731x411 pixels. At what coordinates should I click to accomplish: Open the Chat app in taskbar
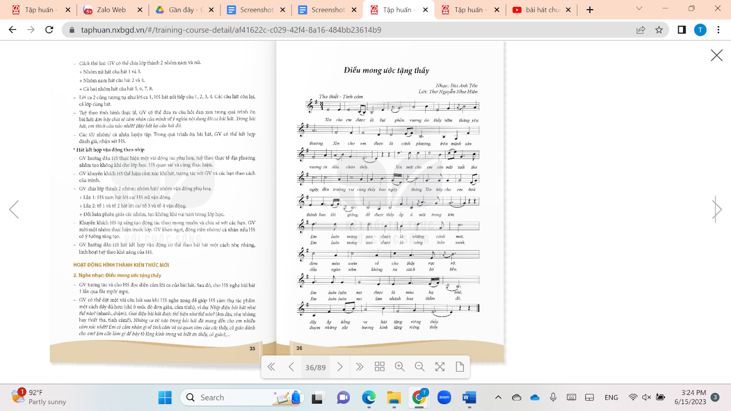[x=343, y=397]
